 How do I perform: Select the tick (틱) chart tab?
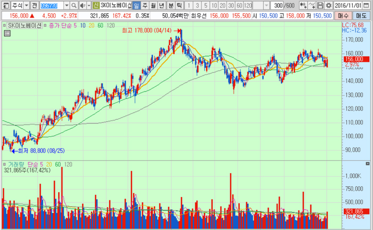click(x=180, y=5)
